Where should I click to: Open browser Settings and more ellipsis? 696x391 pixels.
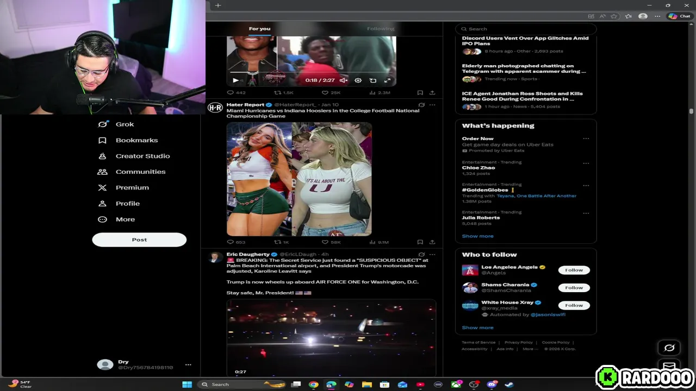(x=657, y=16)
